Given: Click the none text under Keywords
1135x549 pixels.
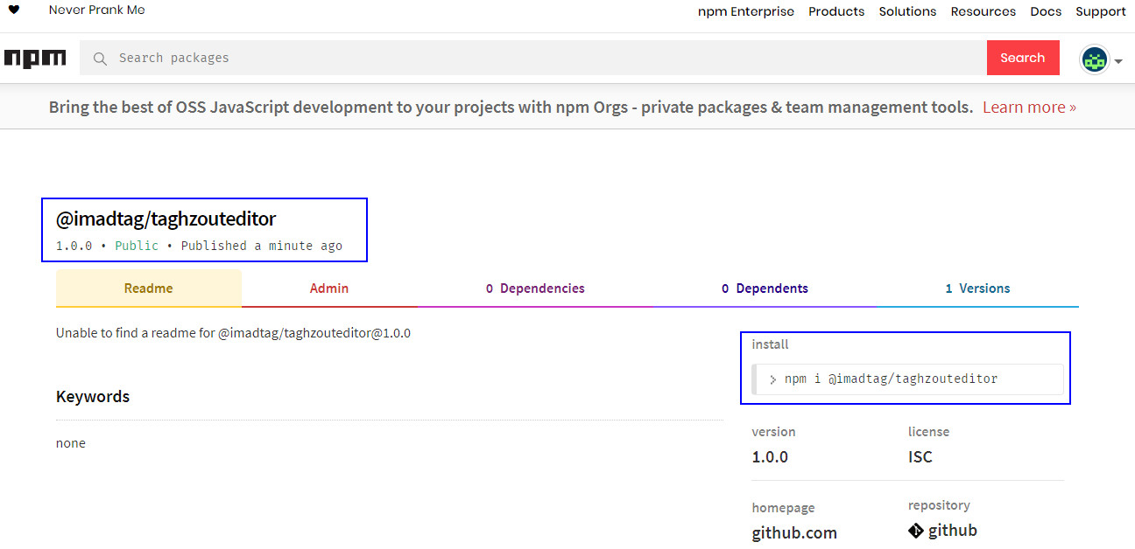Looking at the screenshot, I should [71, 443].
